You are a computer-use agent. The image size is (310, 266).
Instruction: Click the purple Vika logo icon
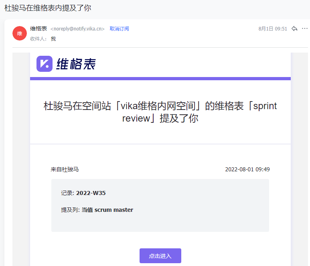(x=45, y=64)
